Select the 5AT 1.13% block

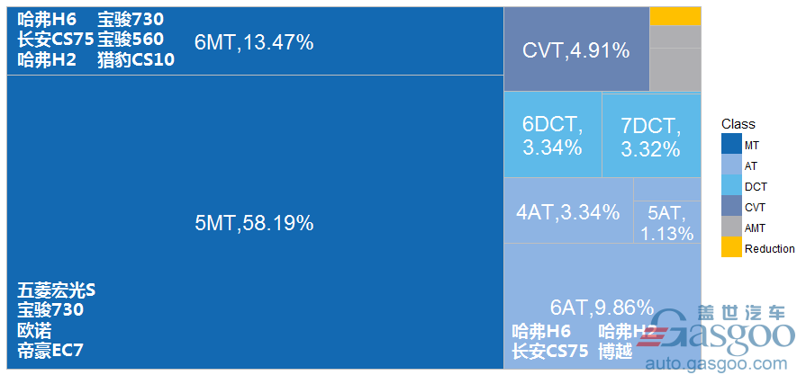667,222
